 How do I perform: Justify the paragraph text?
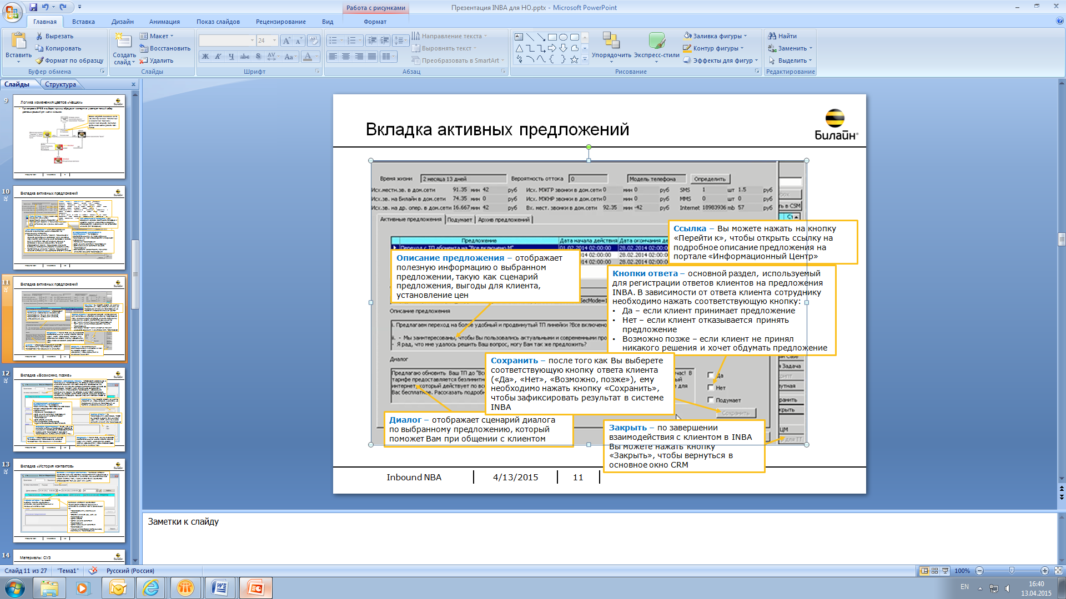(x=371, y=57)
